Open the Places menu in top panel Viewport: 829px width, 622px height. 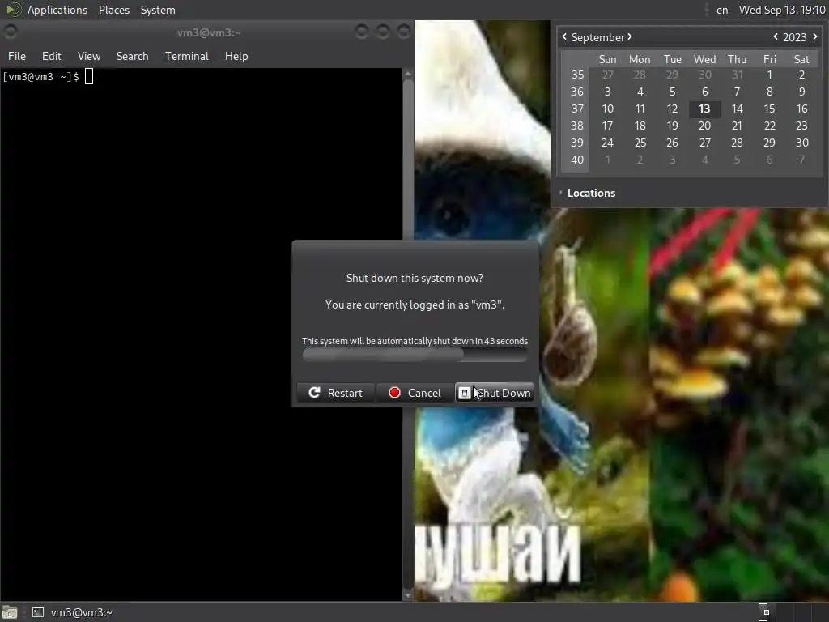113,10
